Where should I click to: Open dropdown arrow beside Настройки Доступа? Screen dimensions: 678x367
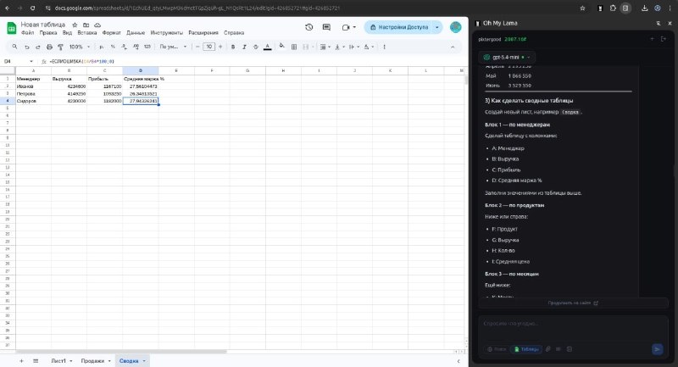tap(437, 27)
